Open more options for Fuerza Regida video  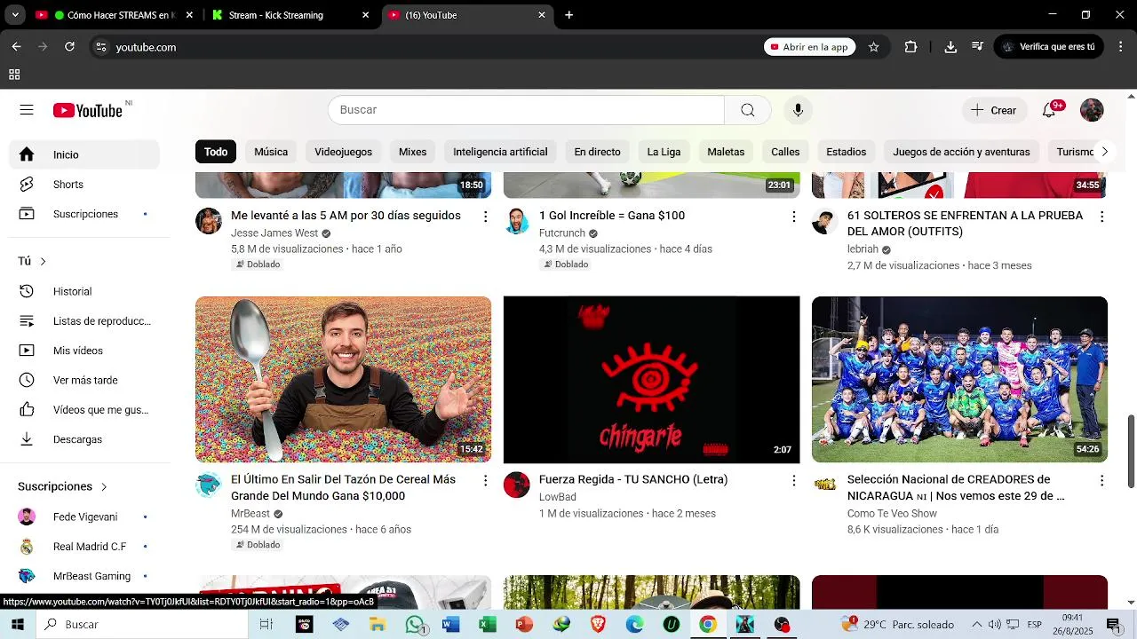pos(793,480)
